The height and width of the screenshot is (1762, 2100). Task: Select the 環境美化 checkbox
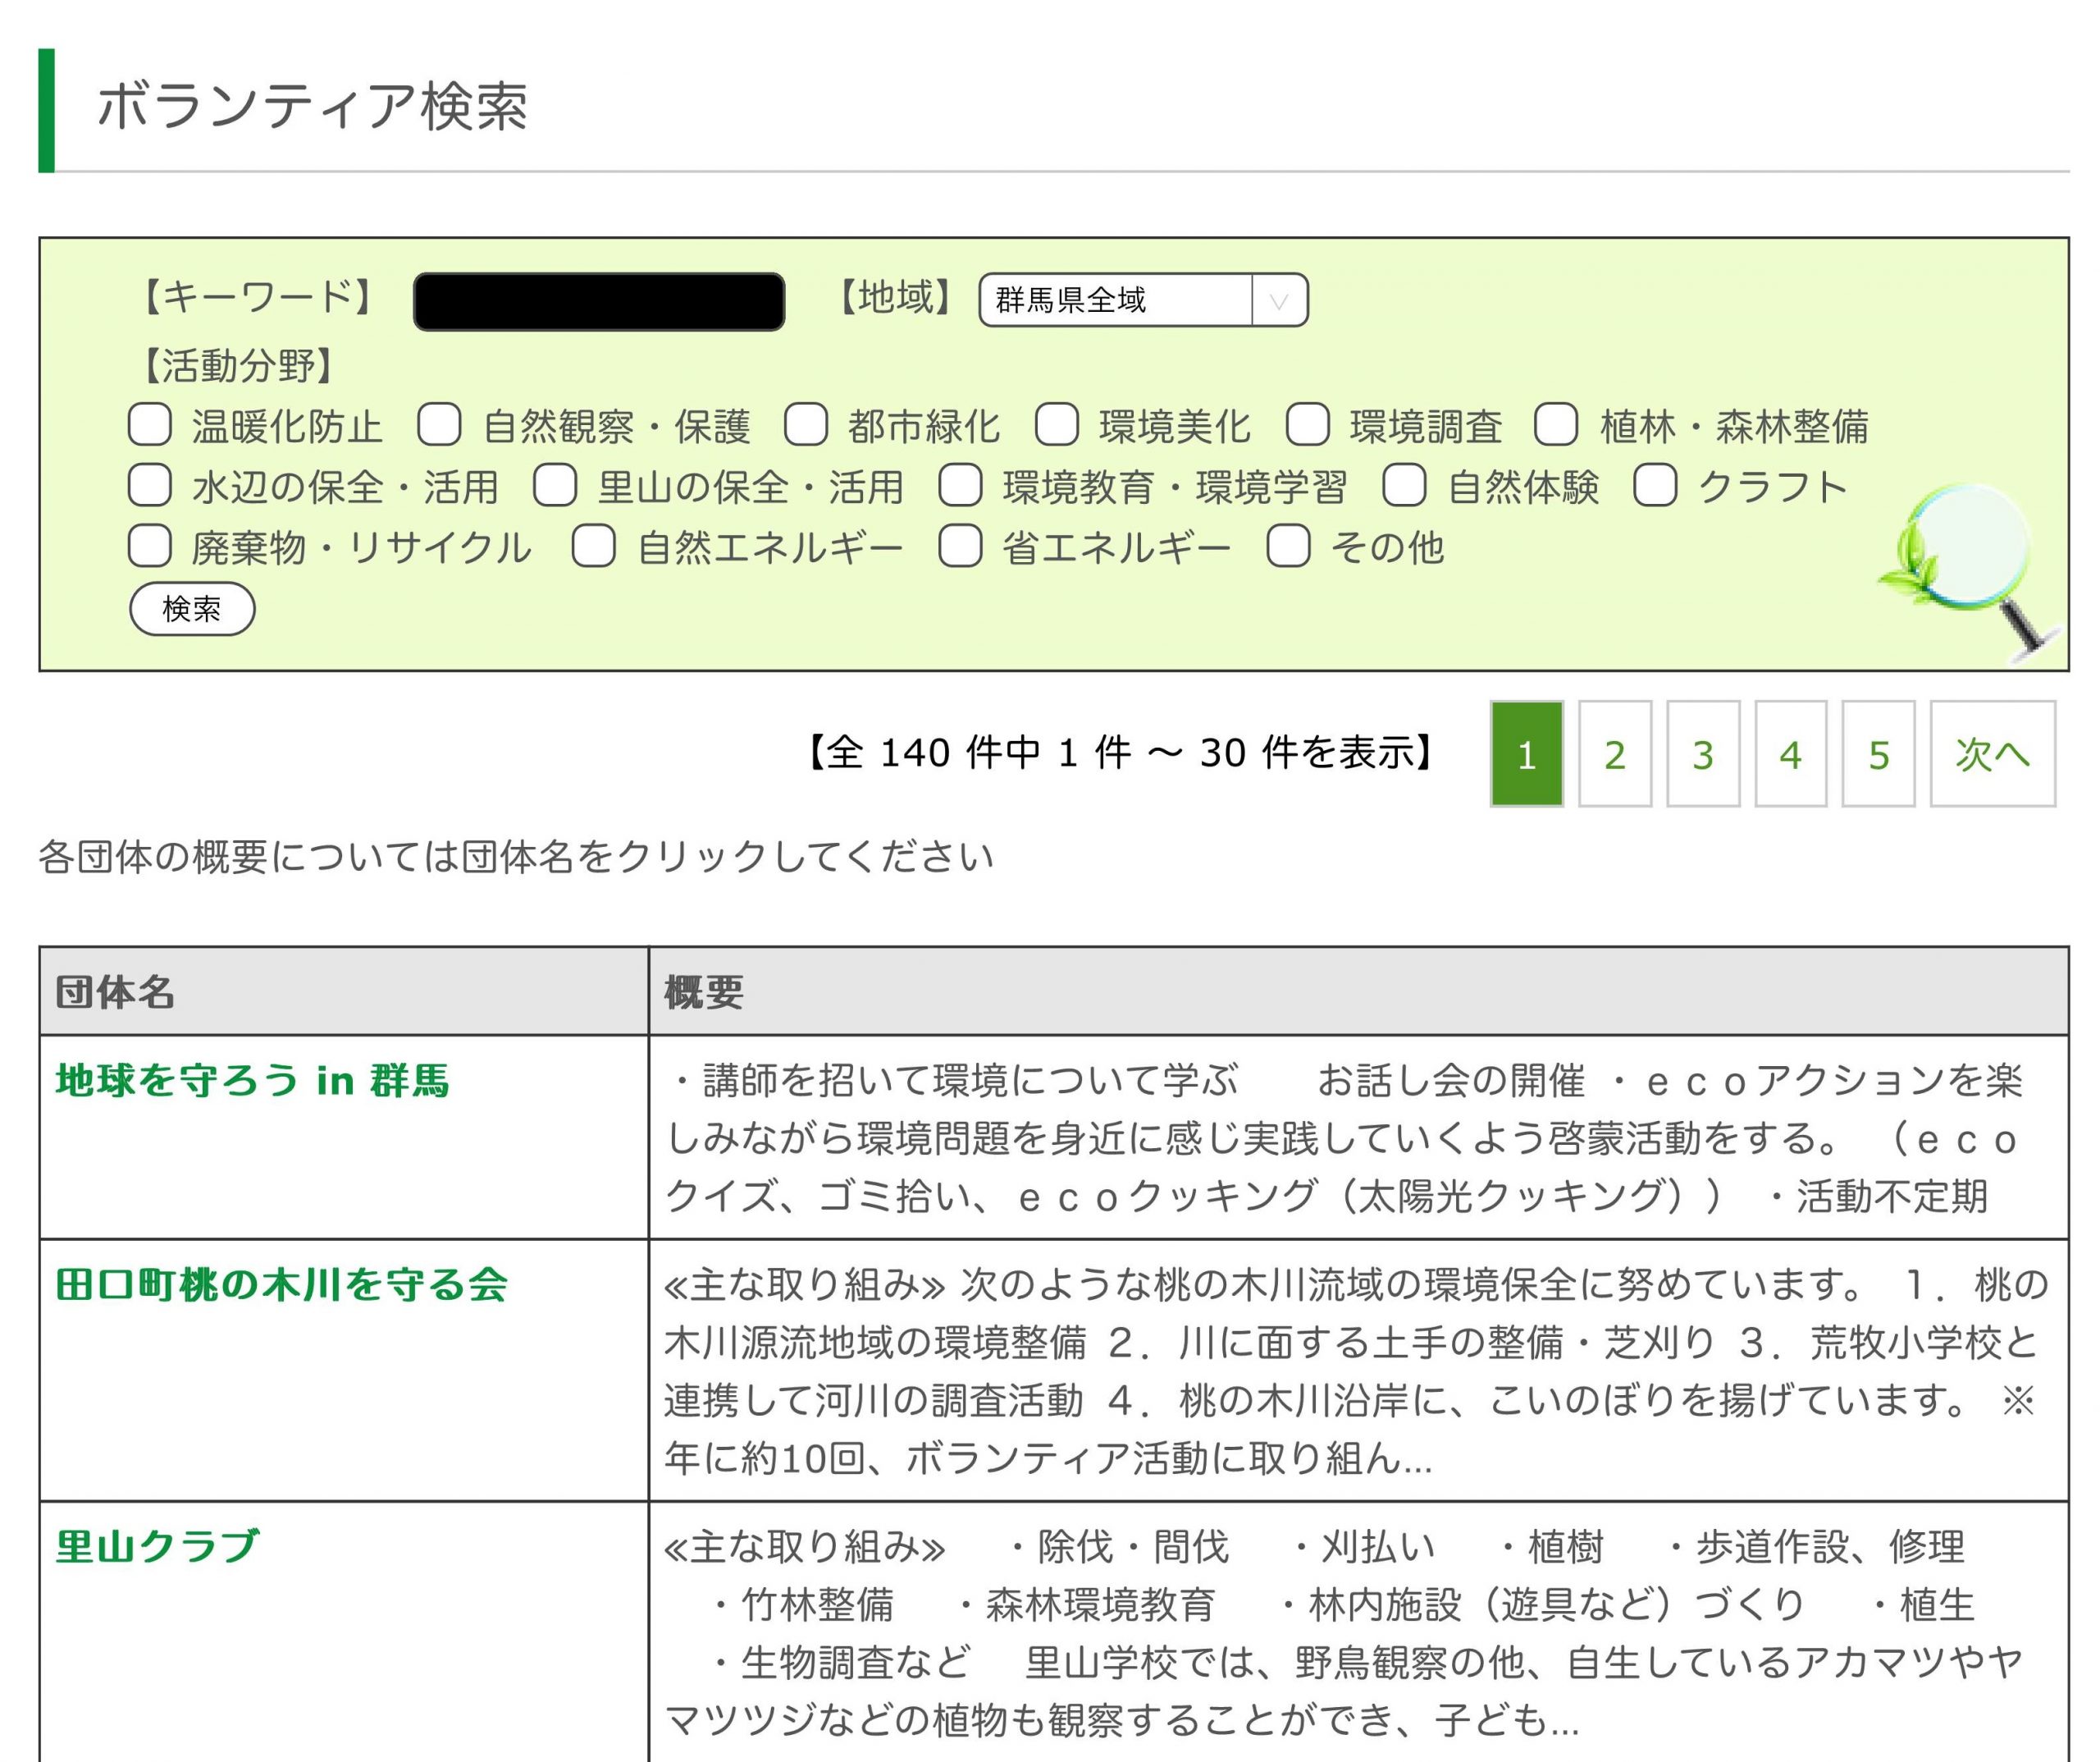1056,424
